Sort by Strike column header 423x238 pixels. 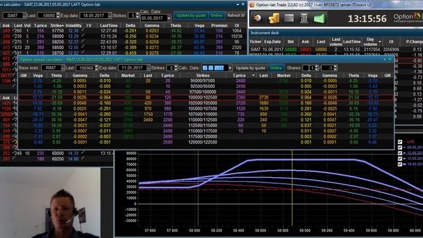tap(58, 26)
